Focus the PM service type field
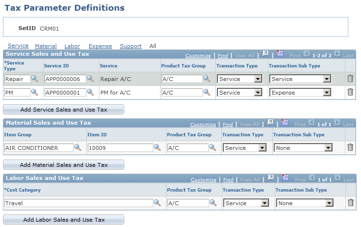This screenshot has height=227, width=361. 17,93
